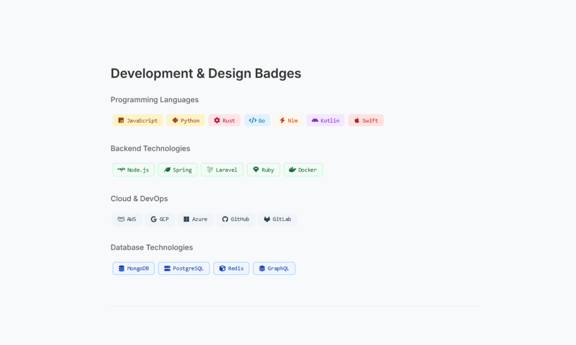
Task: Select the Rust badge label
Action: [229, 120]
